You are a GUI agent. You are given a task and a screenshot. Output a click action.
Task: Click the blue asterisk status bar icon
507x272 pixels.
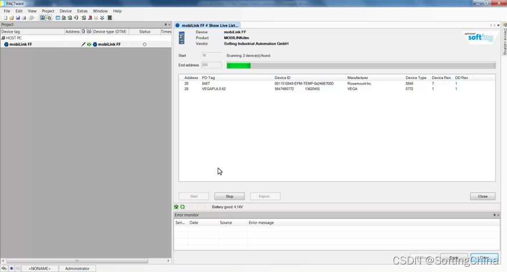tap(11, 269)
